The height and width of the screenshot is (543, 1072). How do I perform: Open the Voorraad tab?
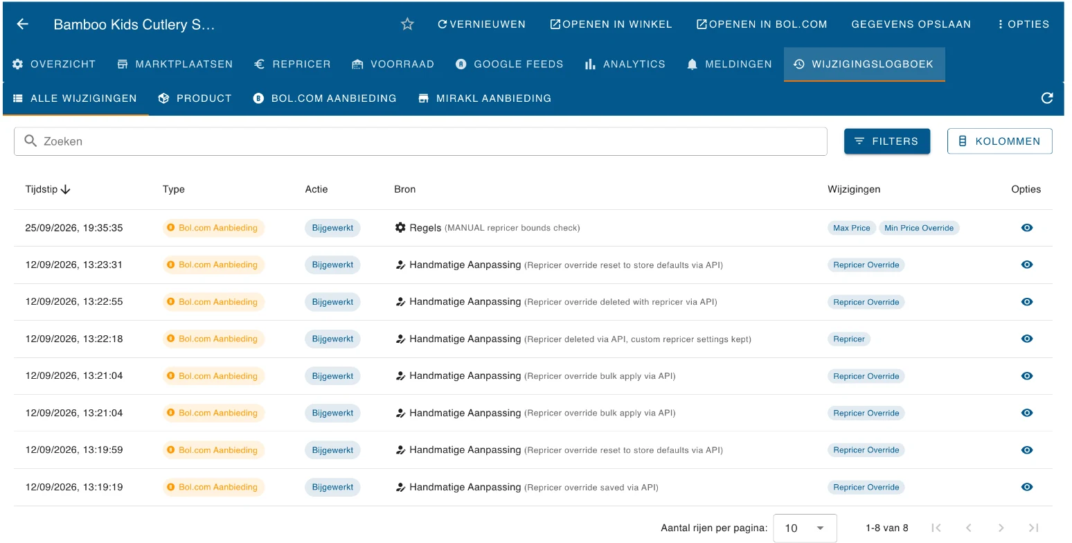pyautogui.click(x=393, y=64)
